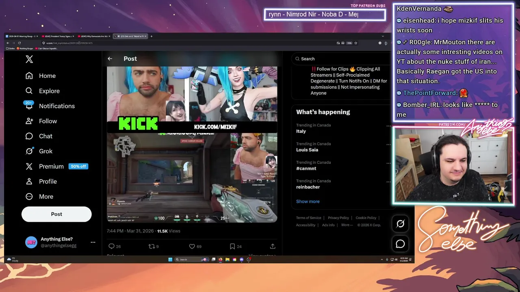Click the floating chat bubble button
Screen dimensions: 520x292
[x=400, y=244]
